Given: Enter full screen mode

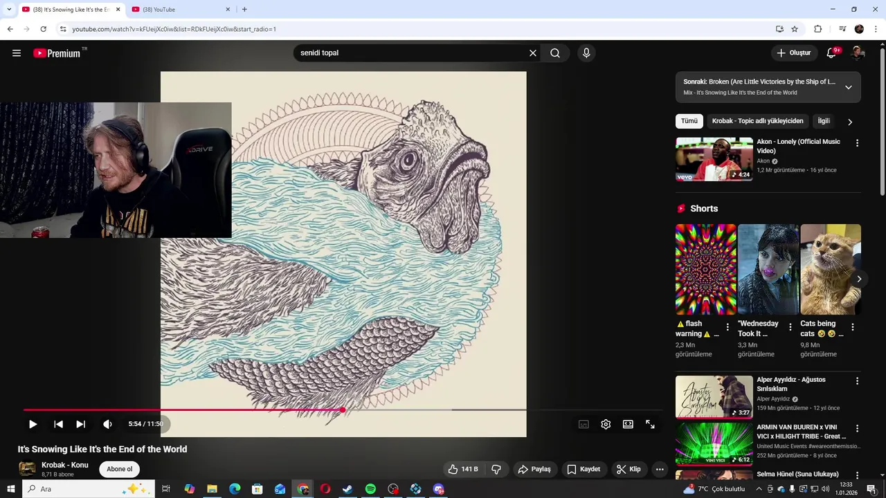Looking at the screenshot, I should point(650,424).
